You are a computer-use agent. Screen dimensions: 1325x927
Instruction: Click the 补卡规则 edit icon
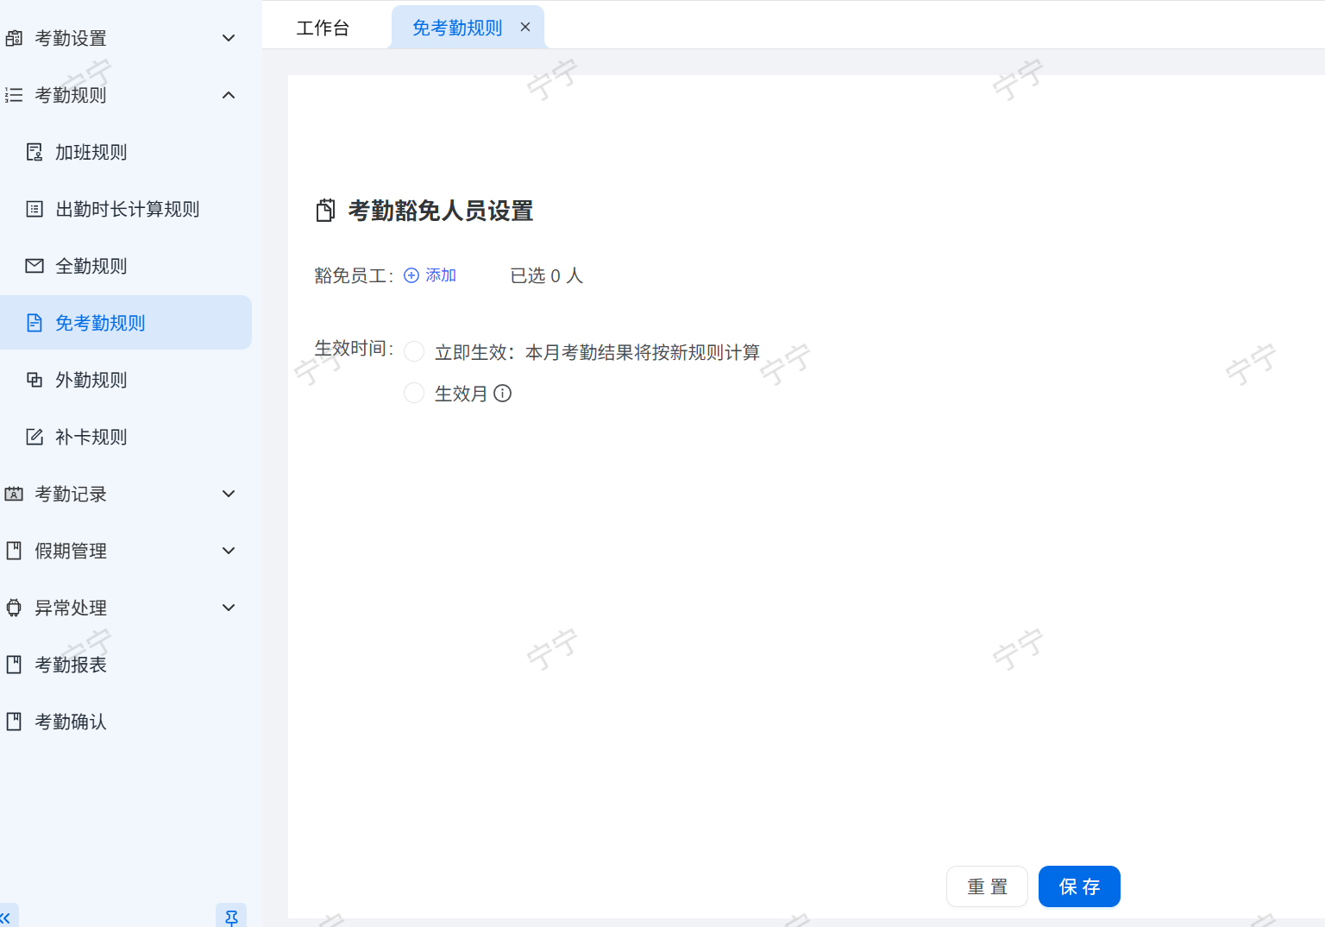tap(35, 437)
